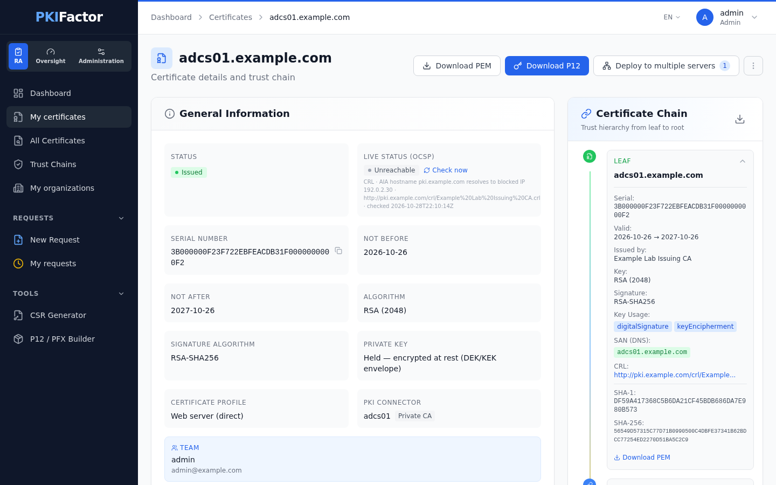Open the three-dot more actions menu
This screenshot has width=776, height=485.
(753, 66)
